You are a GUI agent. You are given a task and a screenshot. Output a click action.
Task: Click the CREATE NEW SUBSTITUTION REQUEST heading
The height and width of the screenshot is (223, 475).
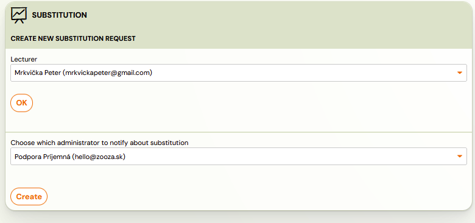(73, 38)
